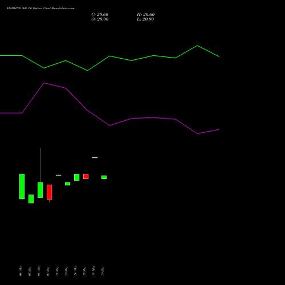
Task: Click the purple indicator line's highest peak
Action: click(x=44, y=83)
